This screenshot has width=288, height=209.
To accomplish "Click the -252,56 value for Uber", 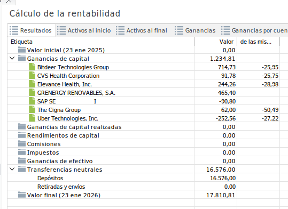I will coord(225,118).
